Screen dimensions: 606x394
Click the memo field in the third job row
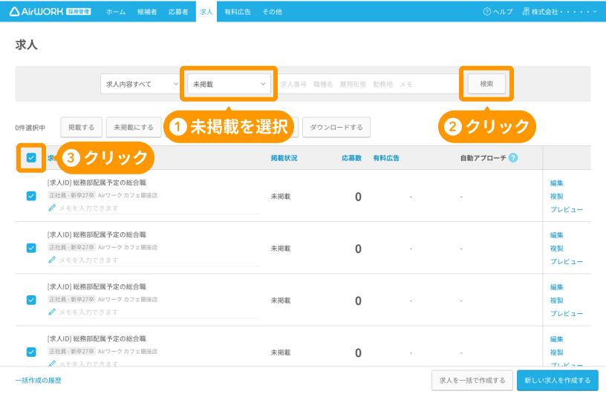[154, 312]
